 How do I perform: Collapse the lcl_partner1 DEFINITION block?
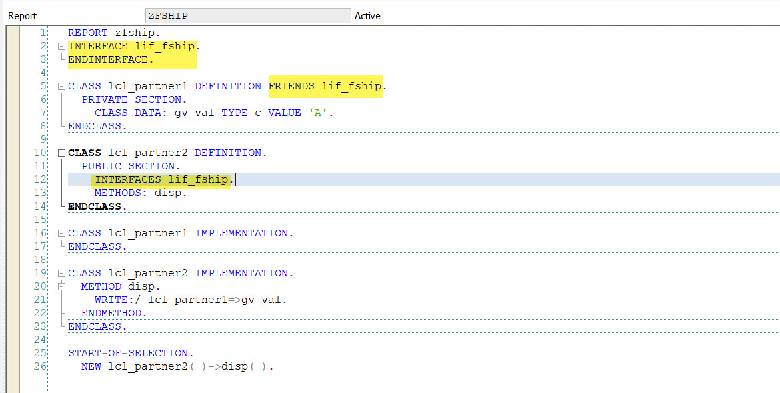click(61, 85)
